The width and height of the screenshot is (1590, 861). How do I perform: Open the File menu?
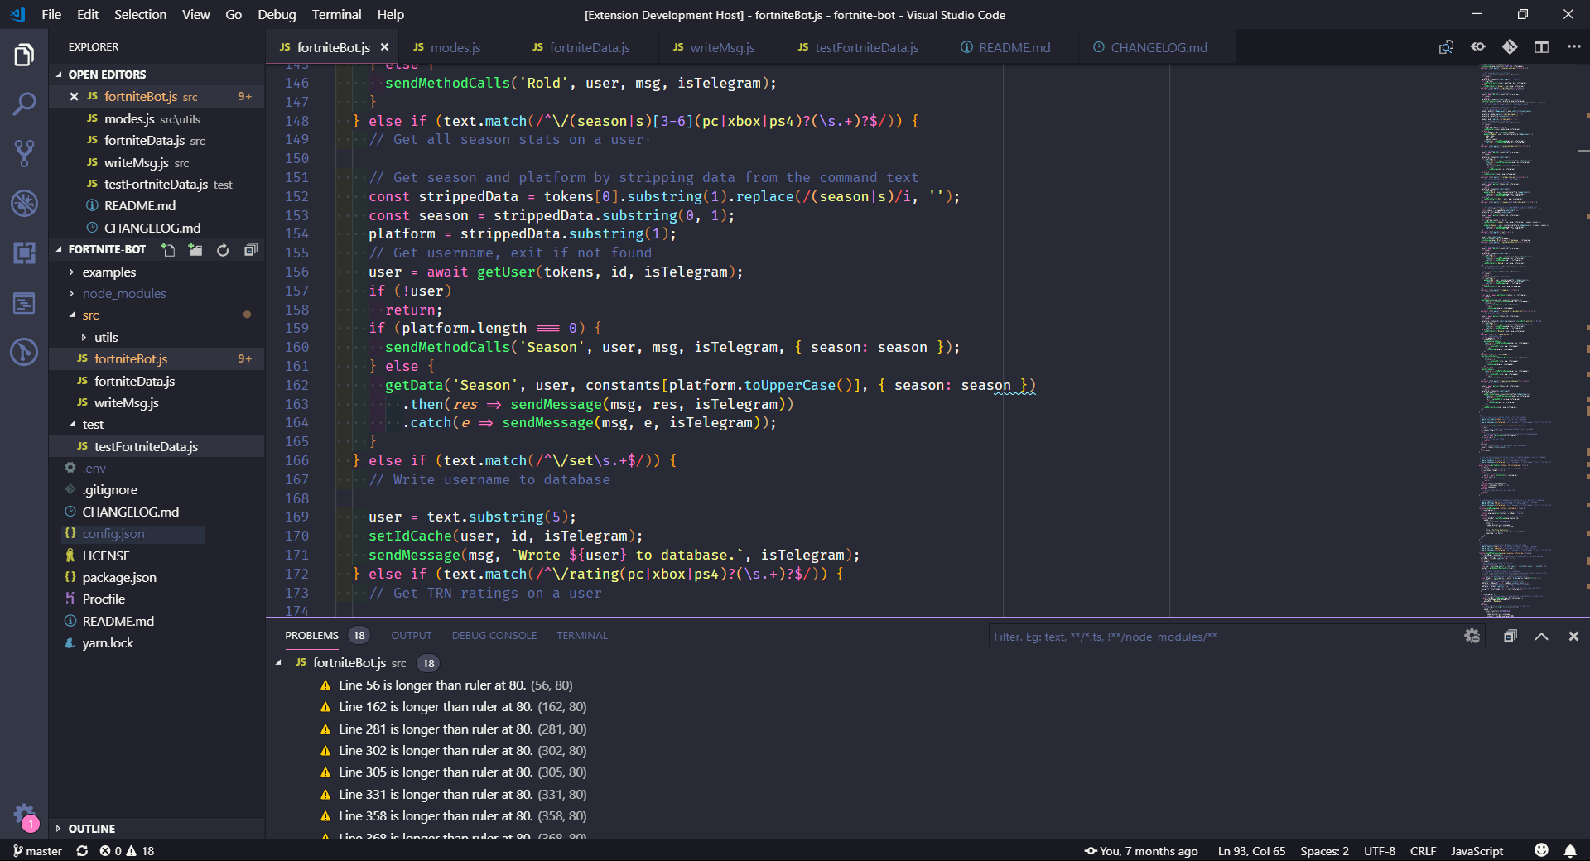pos(51,14)
